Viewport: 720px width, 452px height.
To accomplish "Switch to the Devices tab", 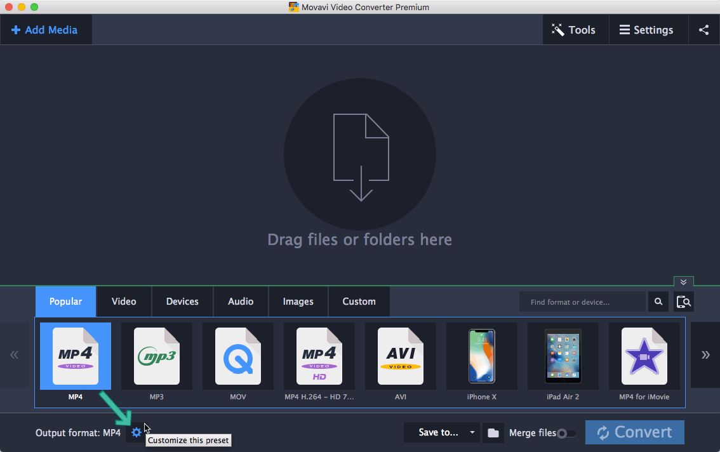I will (x=182, y=302).
